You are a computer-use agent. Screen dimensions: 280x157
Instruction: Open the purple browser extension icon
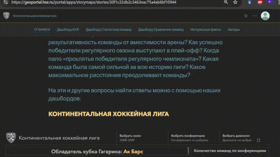click(x=270, y=2)
